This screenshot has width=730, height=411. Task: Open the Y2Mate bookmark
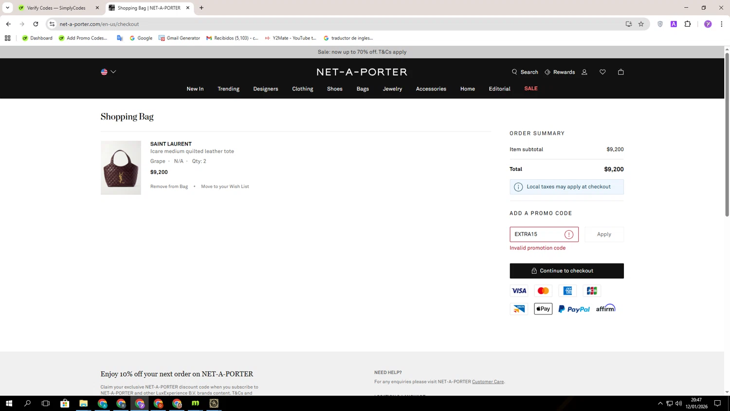click(291, 38)
